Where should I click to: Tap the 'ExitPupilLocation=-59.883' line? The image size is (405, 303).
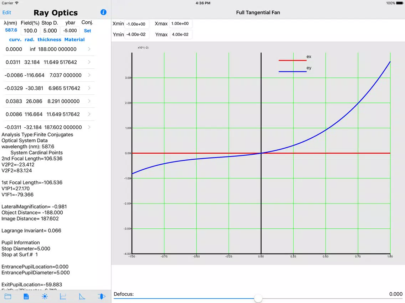tap(32, 285)
